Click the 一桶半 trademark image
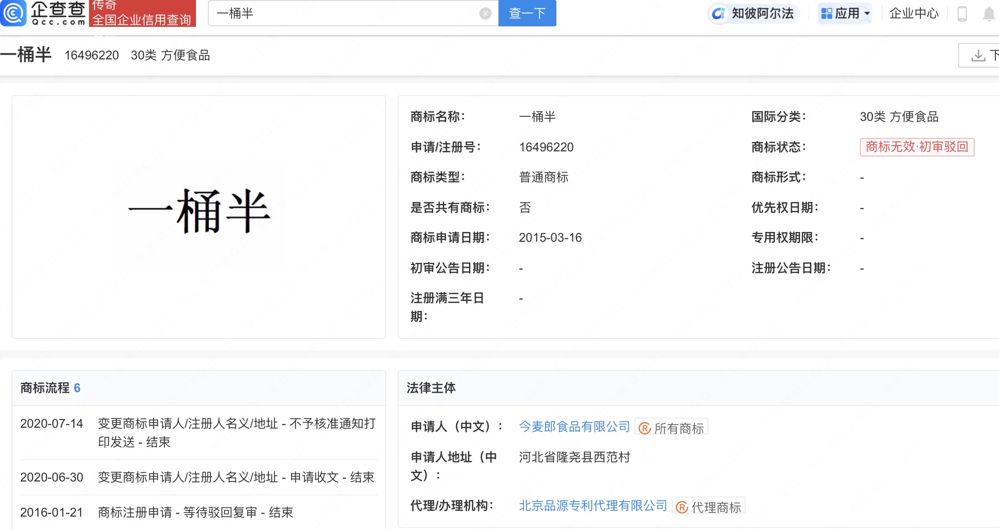This screenshot has width=999, height=529. pyautogui.click(x=199, y=211)
